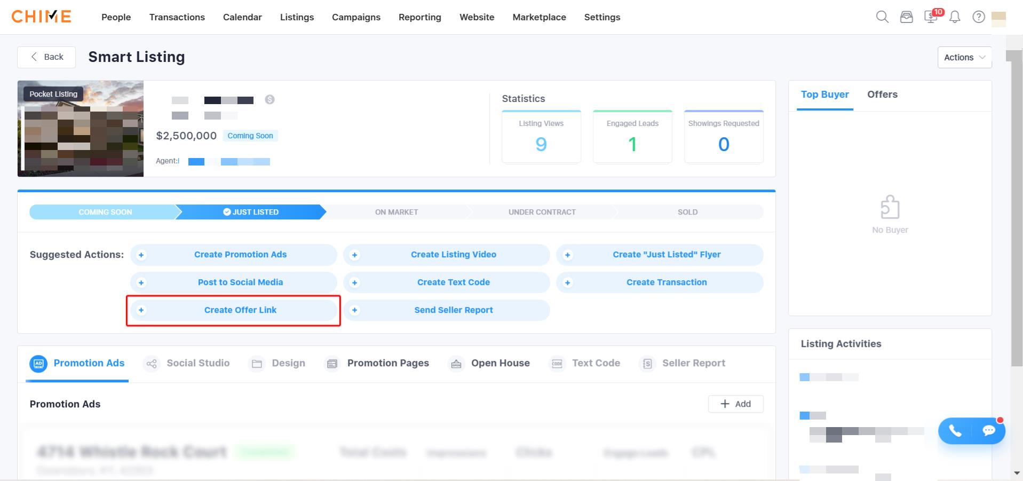The width and height of the screenshot is (1023, 481).
Task: Open the inbox tray icon
Action: tap(906, 17)
